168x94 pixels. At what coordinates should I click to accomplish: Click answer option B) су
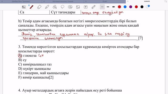pos(22,60)
